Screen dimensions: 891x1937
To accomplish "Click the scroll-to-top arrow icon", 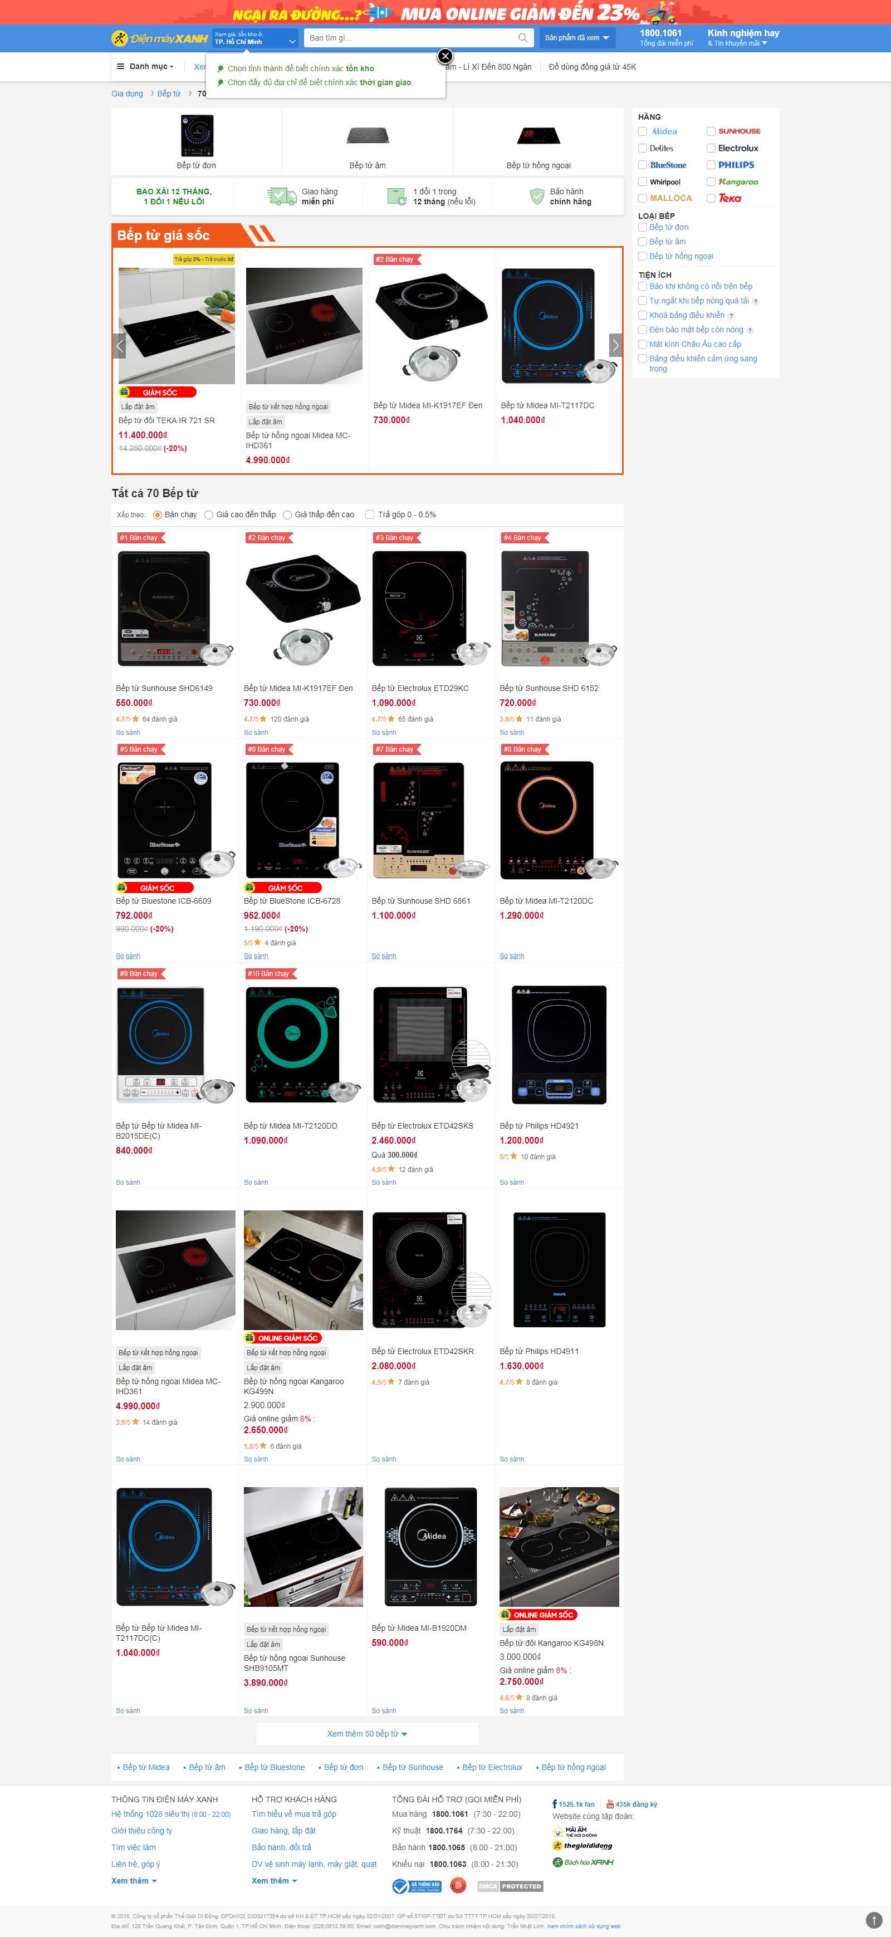I will [x=873, y=1920].
